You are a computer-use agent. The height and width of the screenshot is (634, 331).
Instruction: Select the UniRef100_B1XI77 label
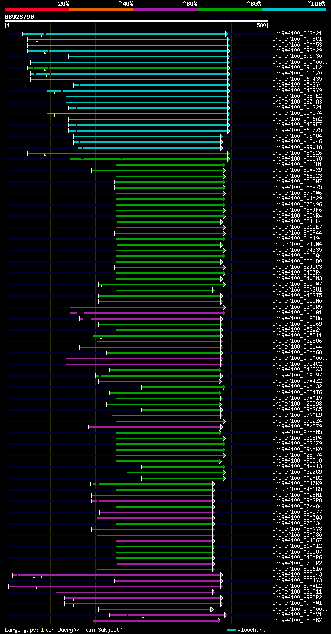(297, 512)
